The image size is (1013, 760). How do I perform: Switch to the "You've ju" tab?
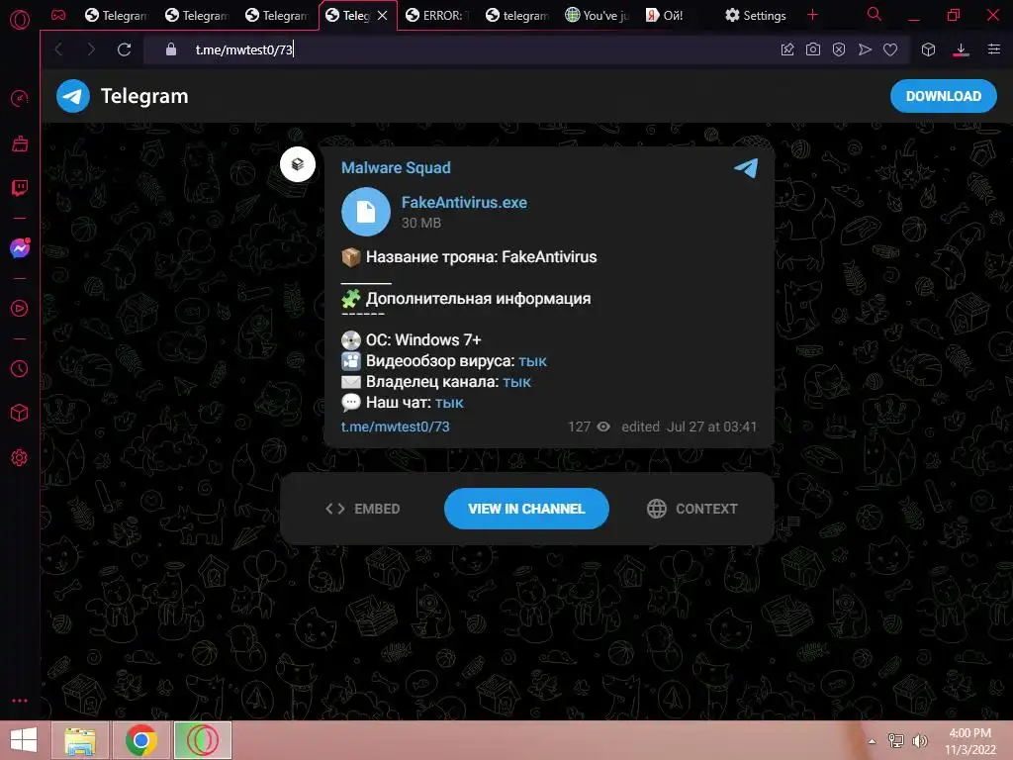(x=598, y=16)
